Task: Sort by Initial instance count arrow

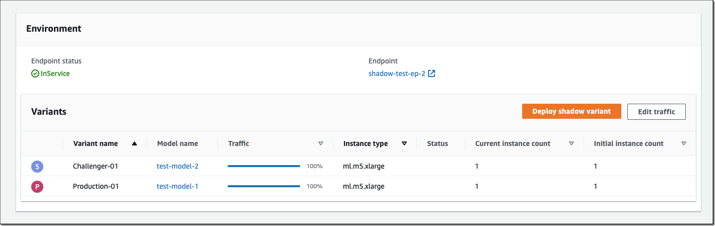Action: 683,143
